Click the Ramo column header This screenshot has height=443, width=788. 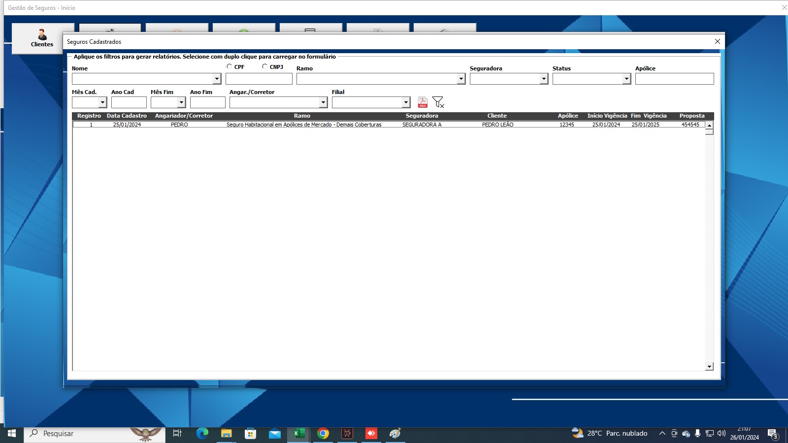302,116
